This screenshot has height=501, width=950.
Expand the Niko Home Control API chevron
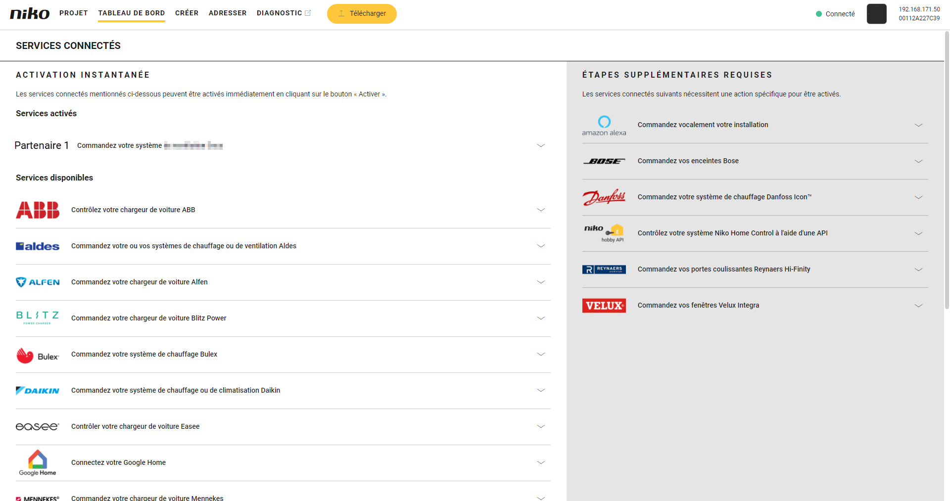pos(918,233)
